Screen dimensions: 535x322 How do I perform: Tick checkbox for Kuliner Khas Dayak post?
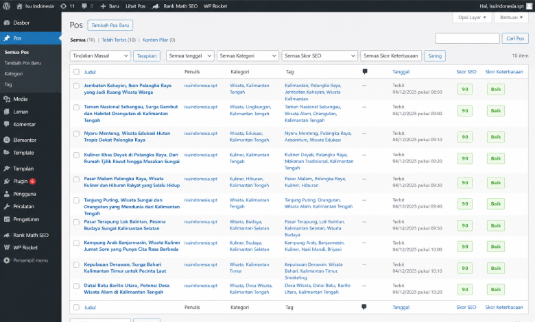pos(76,155)
